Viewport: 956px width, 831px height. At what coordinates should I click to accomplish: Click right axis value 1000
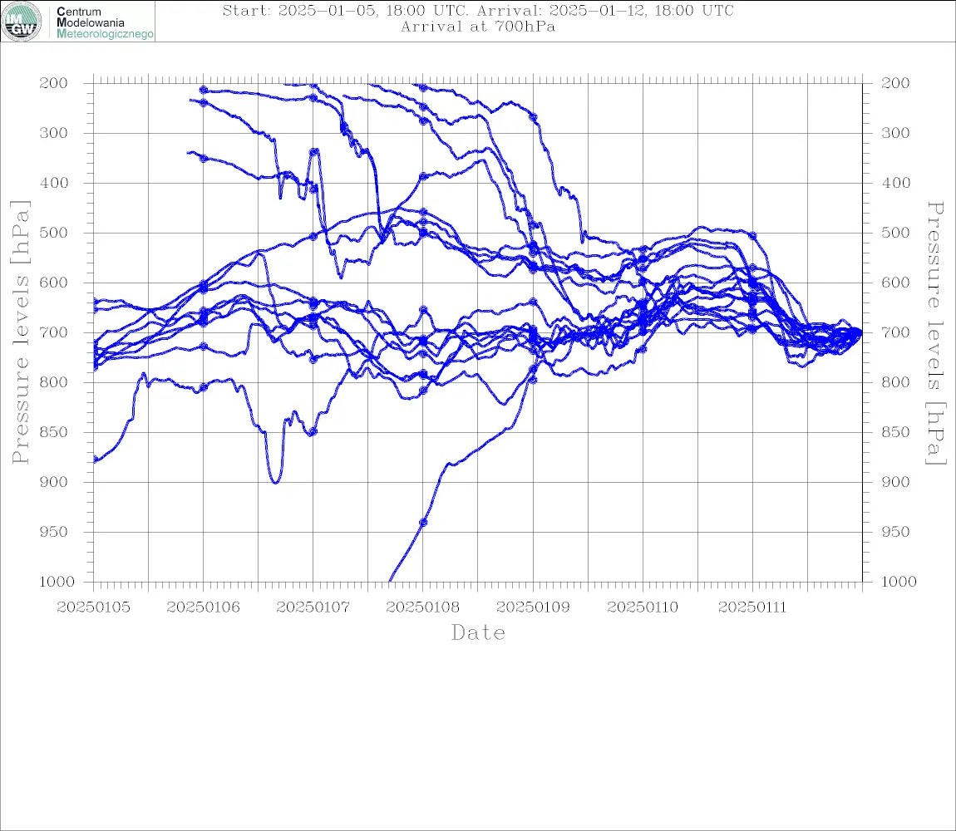pos(899,582)
